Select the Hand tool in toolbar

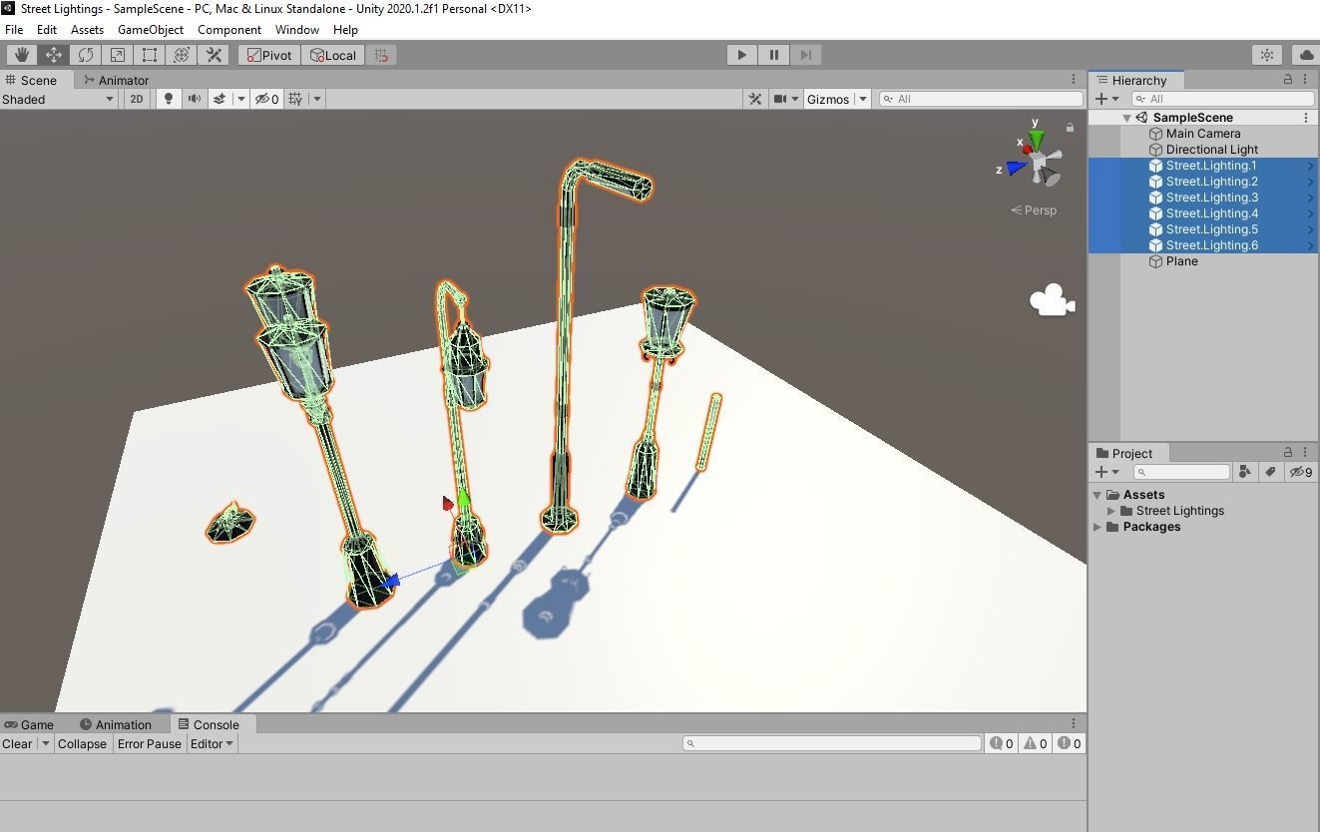click(21, 55)
